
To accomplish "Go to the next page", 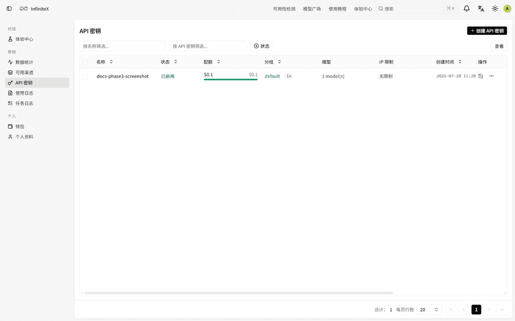I will (x=489, y=310).
